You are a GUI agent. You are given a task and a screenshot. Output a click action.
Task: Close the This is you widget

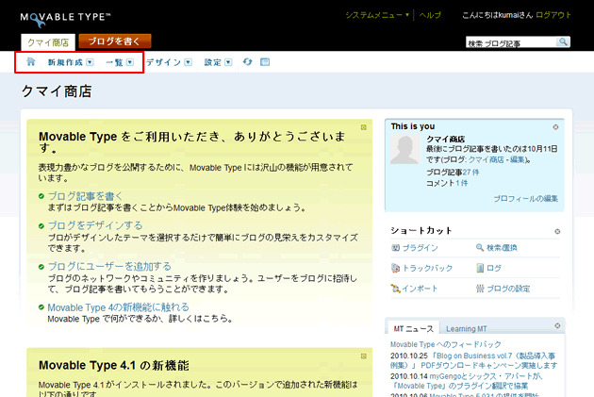pos(555,127)
